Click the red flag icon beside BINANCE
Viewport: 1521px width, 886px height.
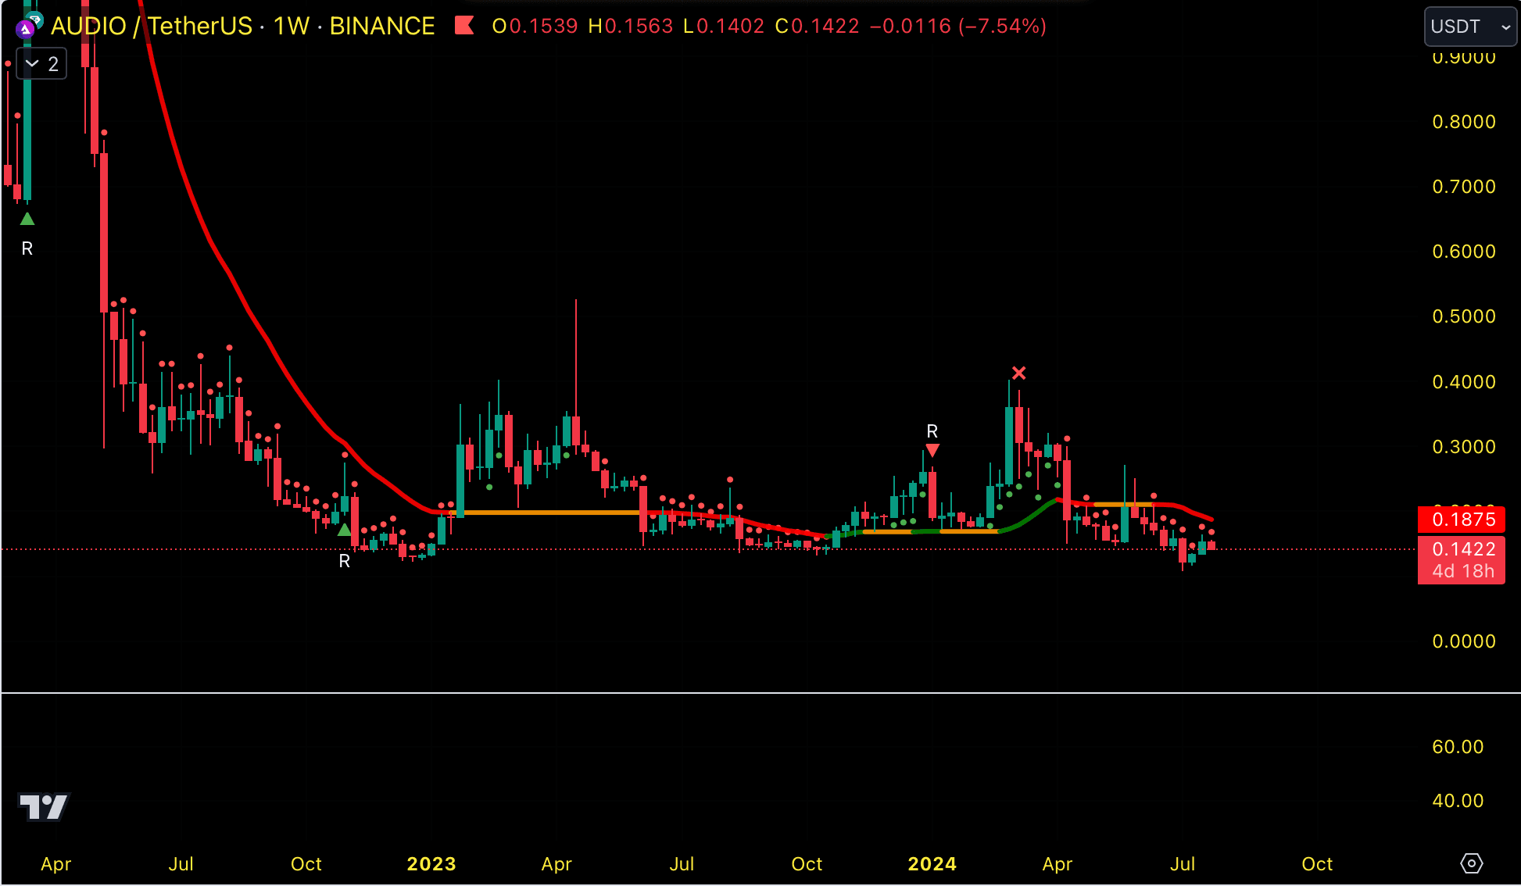click(464, 26)
